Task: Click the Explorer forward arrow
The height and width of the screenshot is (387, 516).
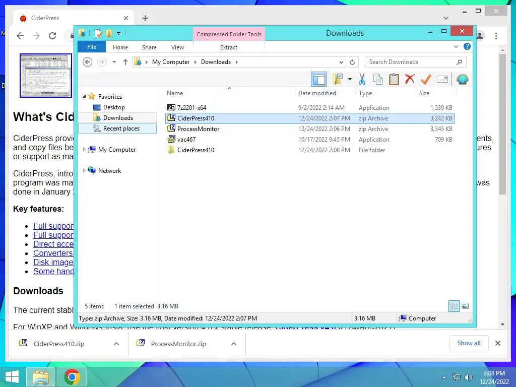Action: [x=102, y=62]
